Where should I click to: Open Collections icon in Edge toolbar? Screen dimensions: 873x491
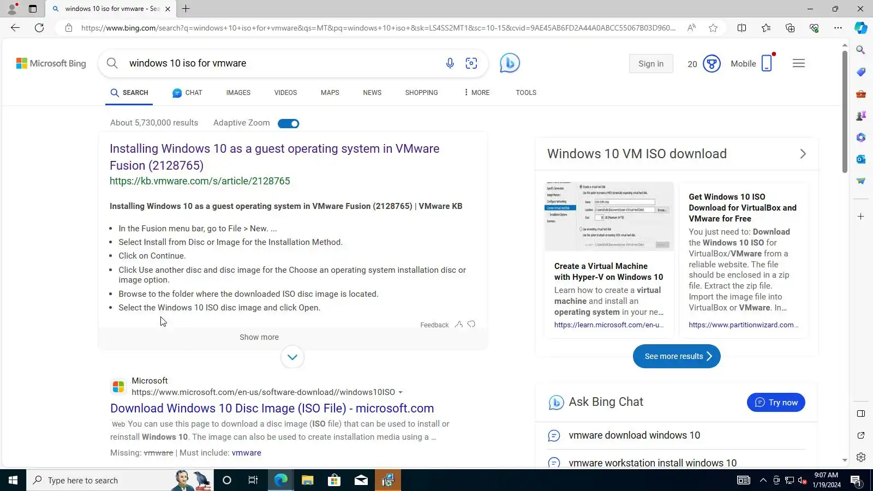790,28
